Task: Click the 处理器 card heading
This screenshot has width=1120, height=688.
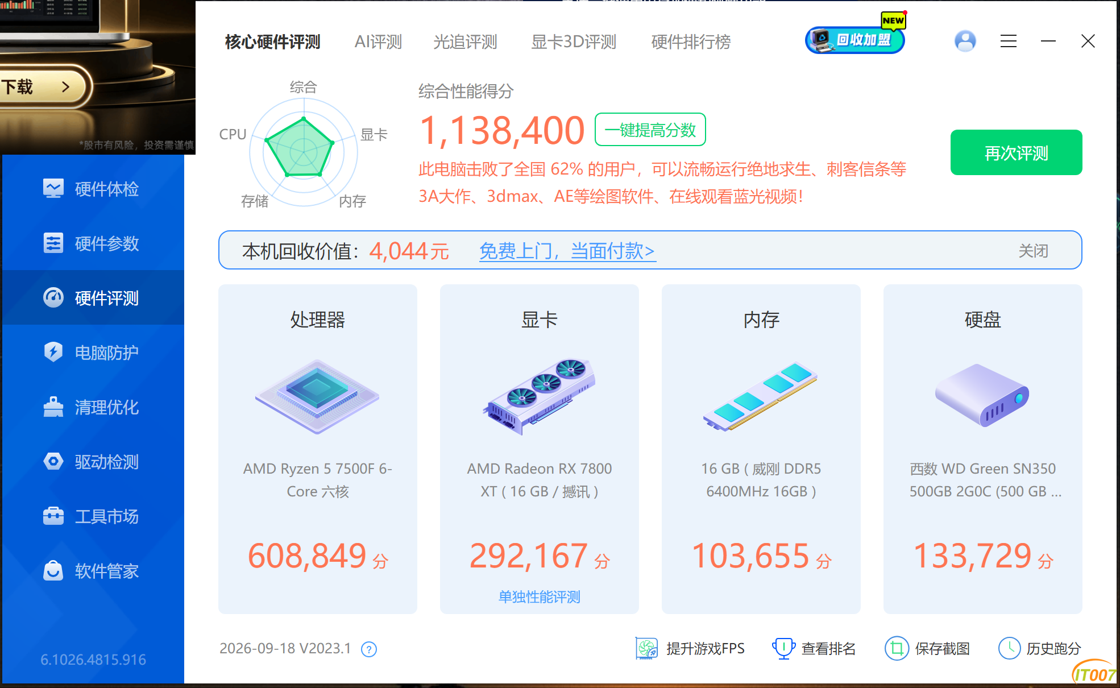Action: pos(317,320)
